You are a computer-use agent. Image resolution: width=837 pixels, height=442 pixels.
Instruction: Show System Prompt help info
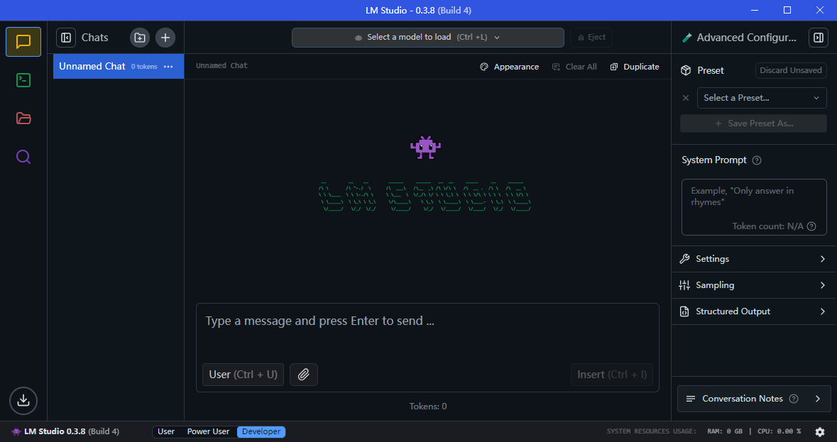click(x=756, y=160)
